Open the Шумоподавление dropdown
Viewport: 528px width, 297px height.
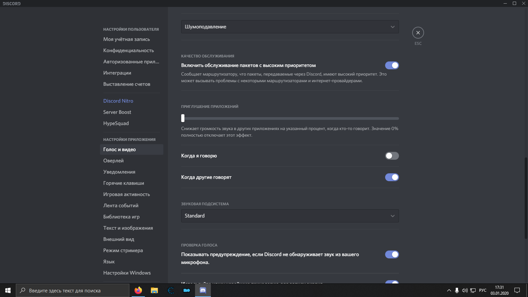tap(290, 27)
